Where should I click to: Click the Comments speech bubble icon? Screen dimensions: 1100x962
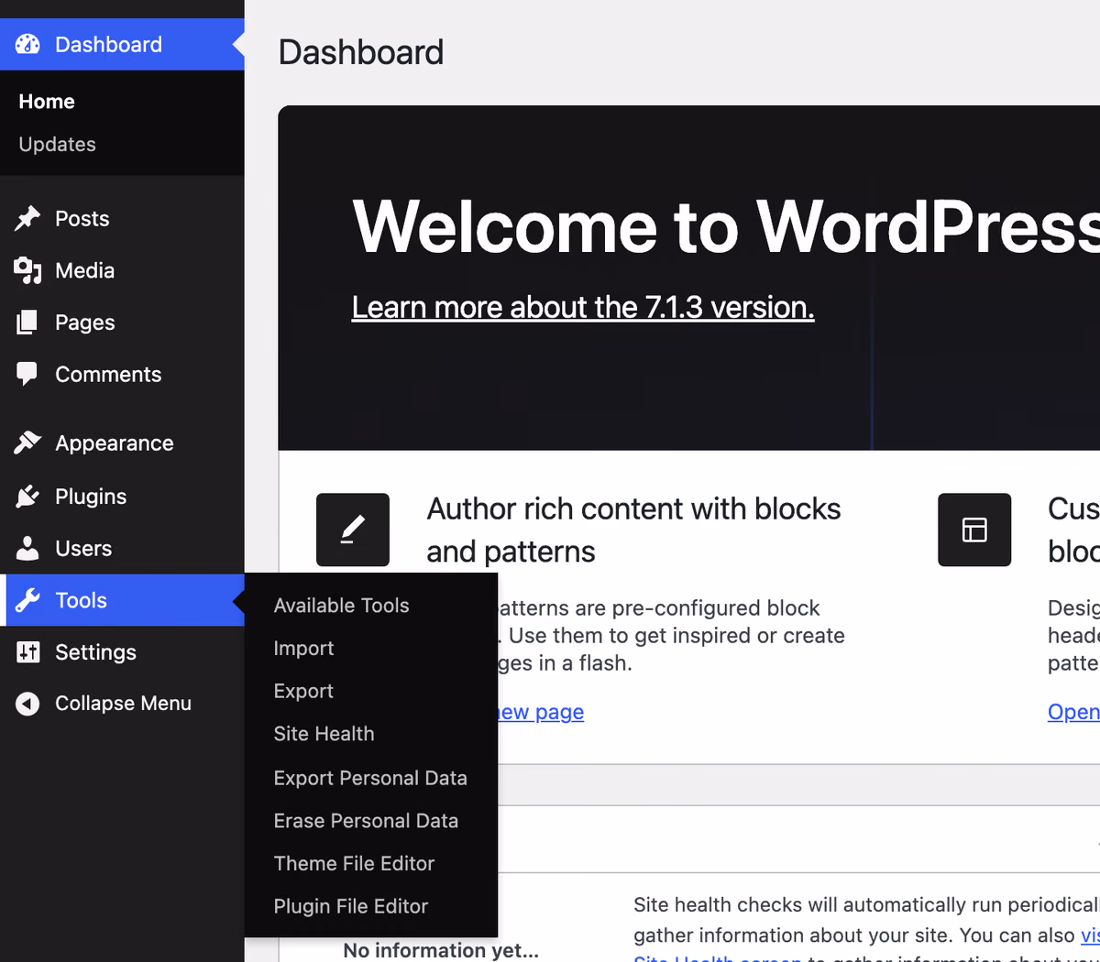(27, 374)
